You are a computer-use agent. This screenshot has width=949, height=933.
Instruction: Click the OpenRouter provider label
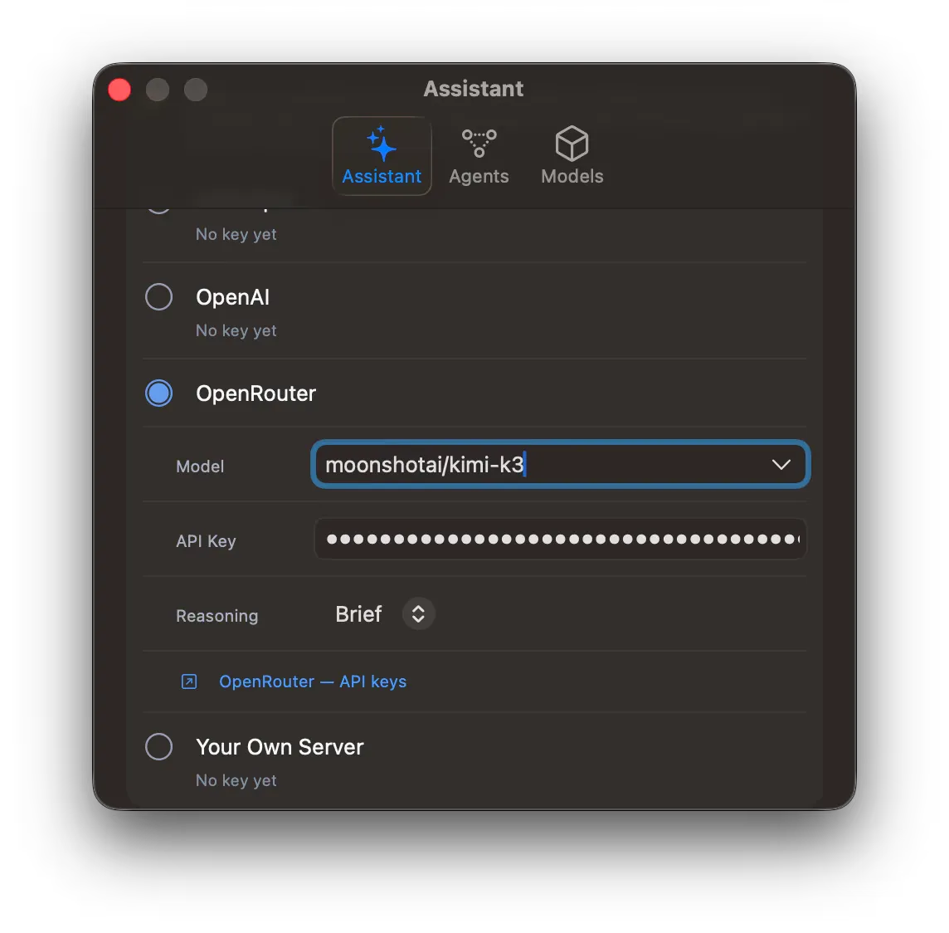point(256,393)
